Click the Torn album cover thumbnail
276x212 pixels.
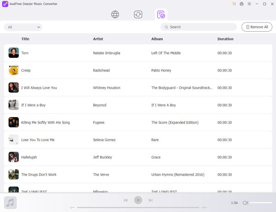pos(13,53)
